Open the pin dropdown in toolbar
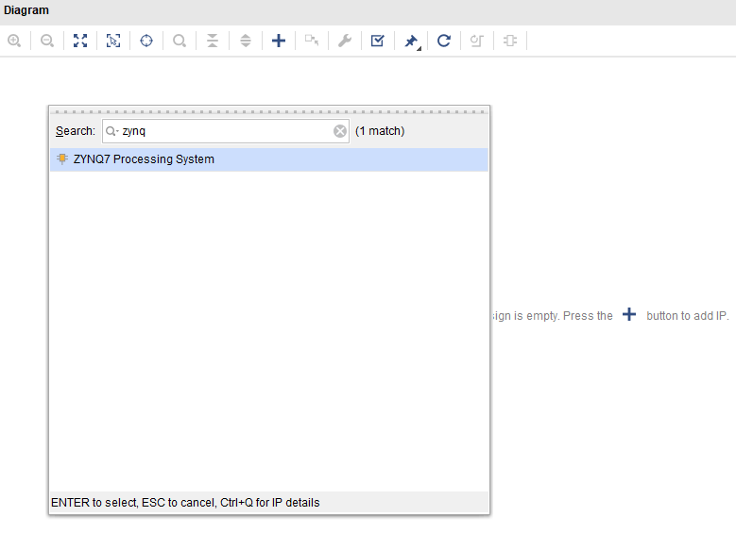This screenshot has height=533, width=736. (412, 42)
